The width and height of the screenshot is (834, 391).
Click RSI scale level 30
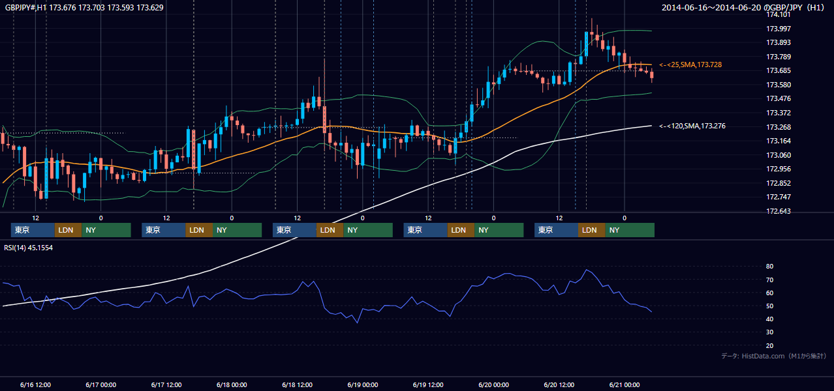tap(770, 332)
